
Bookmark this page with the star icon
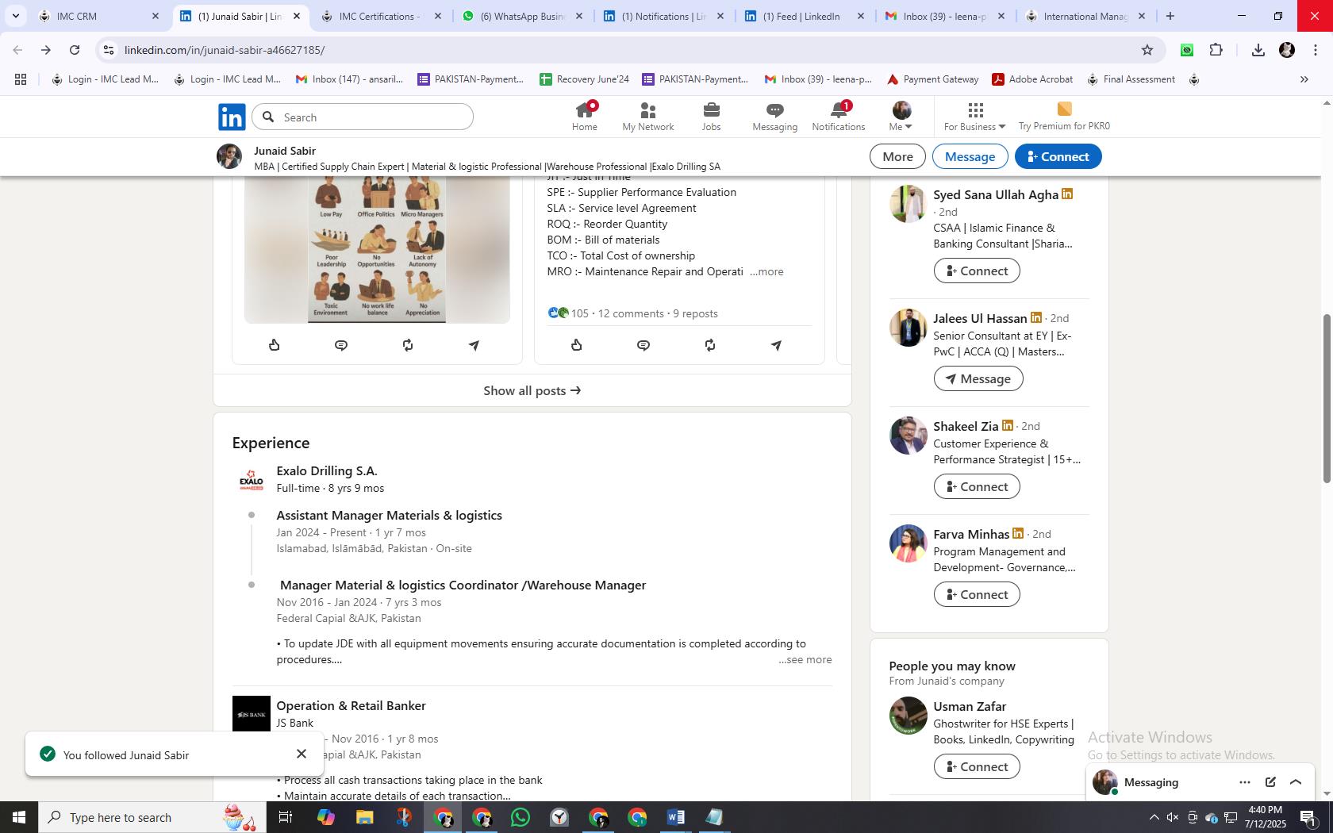pos(1147,50)
